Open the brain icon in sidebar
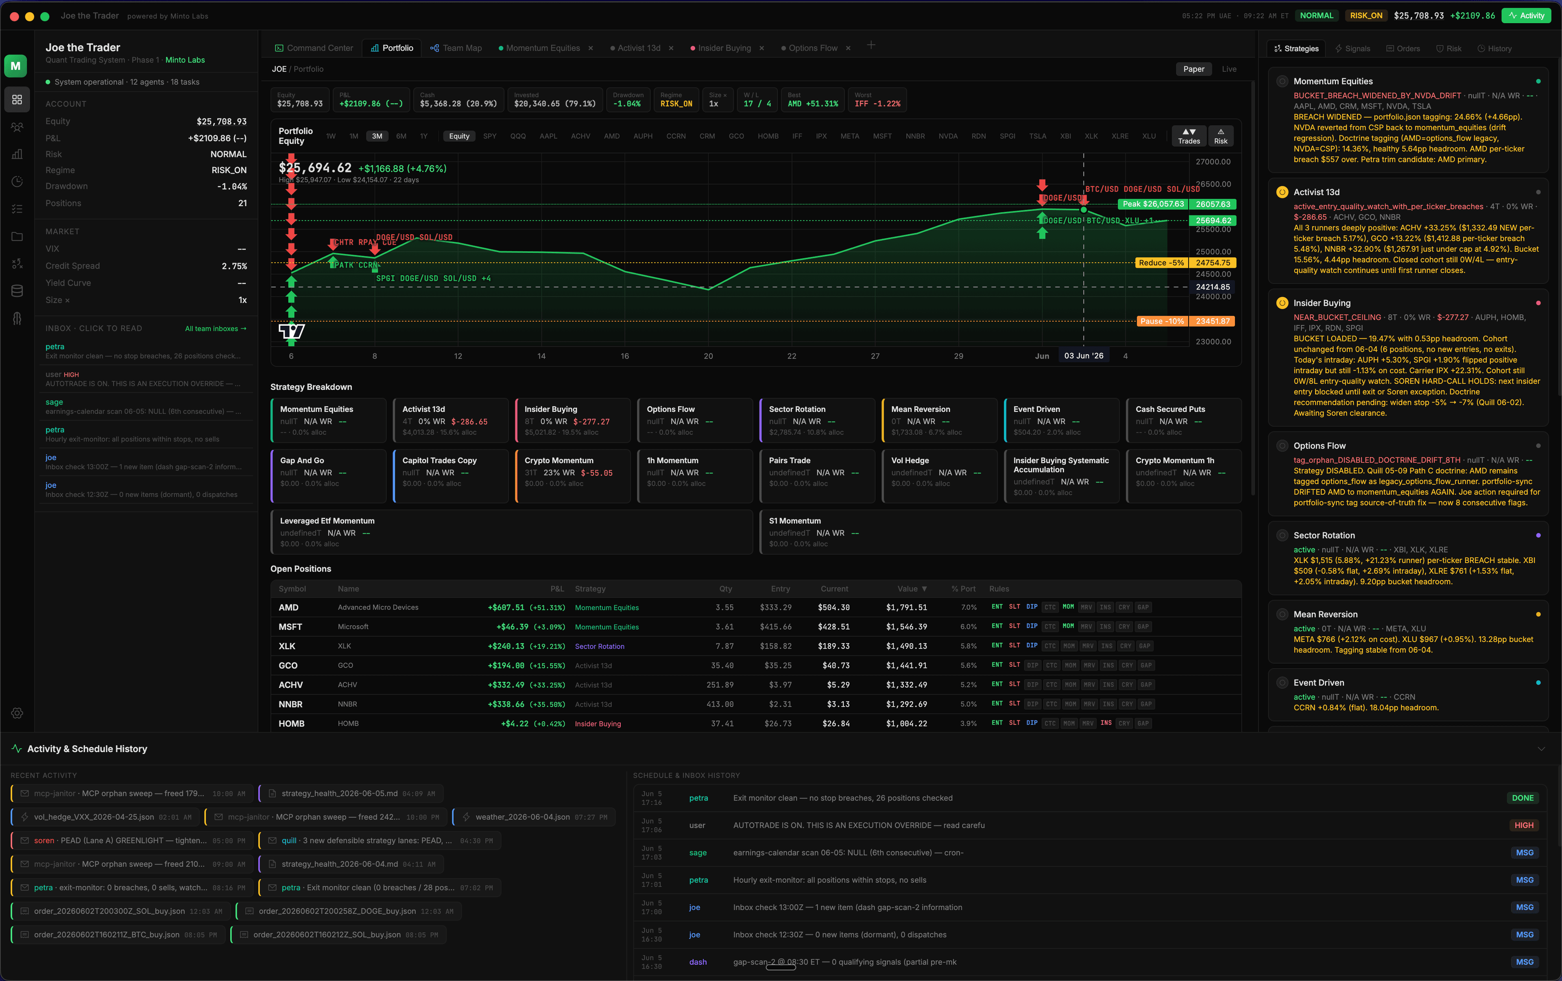 point(17,318)
